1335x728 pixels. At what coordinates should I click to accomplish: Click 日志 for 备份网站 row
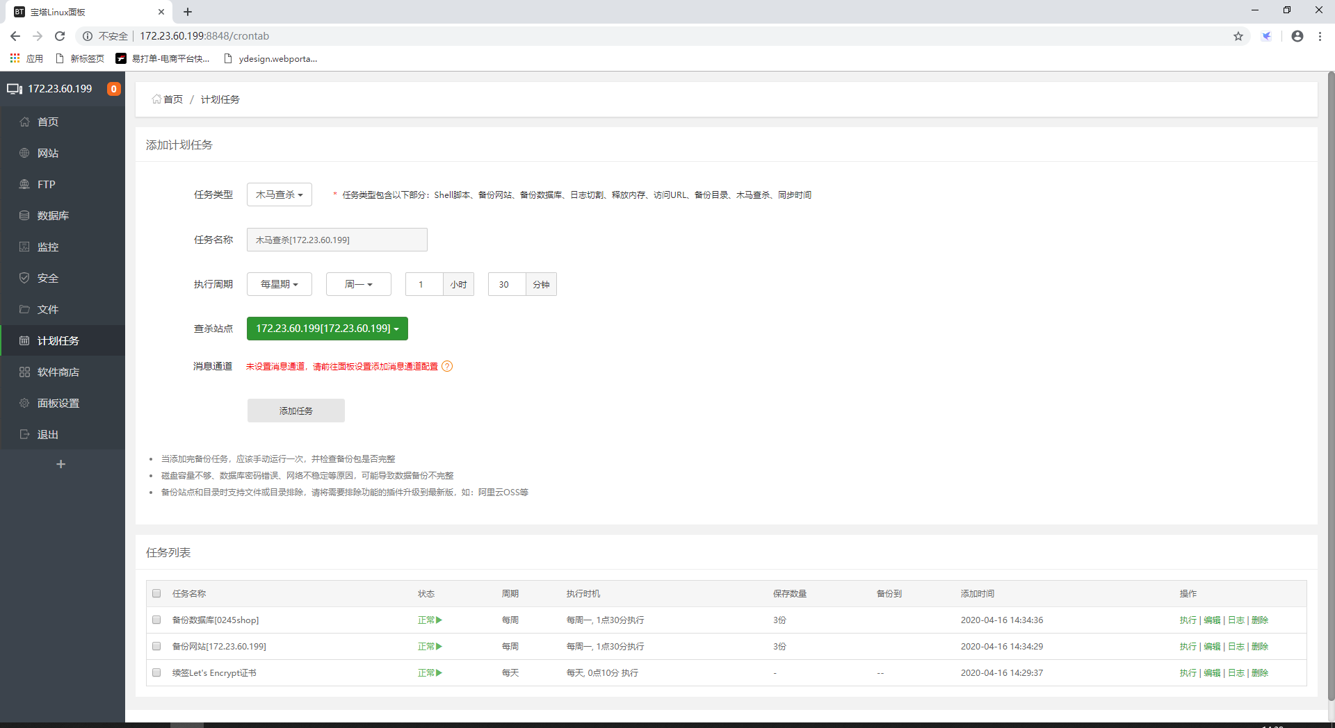[x=1236, y=647]
